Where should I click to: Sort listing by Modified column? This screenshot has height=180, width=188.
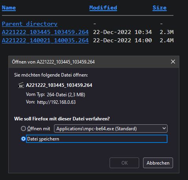click(103, 7)
